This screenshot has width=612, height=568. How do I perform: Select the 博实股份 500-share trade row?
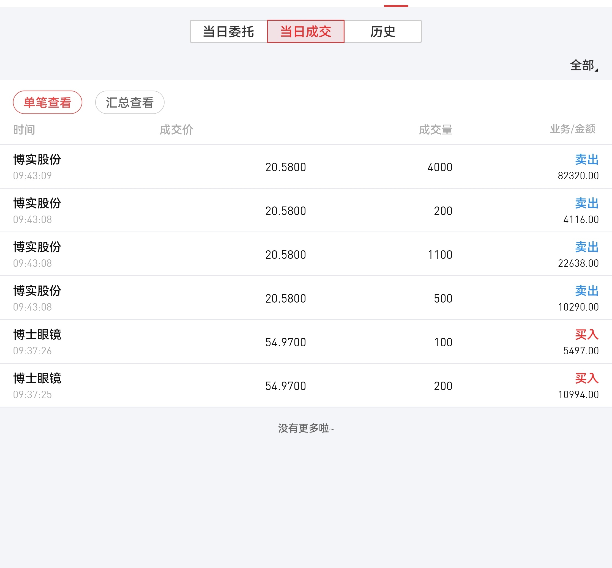[306, 298]
